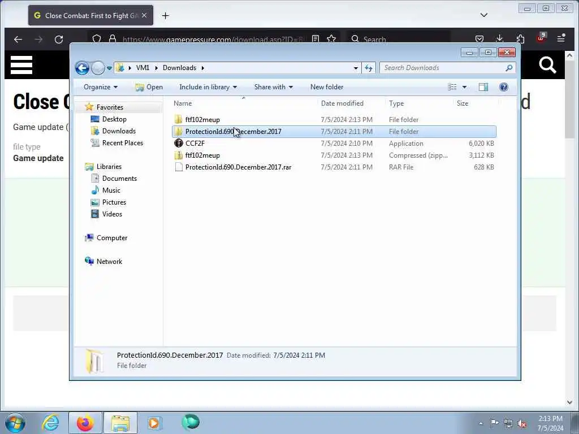Select Downloads in the address breadcrumb
The height and width of the screenshot is (434, 579).
[x=179, y=68]
